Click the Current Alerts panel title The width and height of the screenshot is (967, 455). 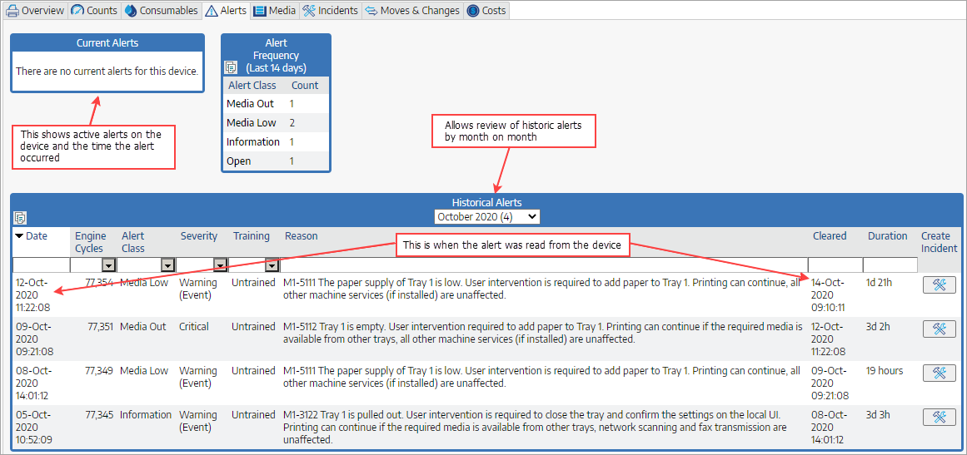[107, 43]
